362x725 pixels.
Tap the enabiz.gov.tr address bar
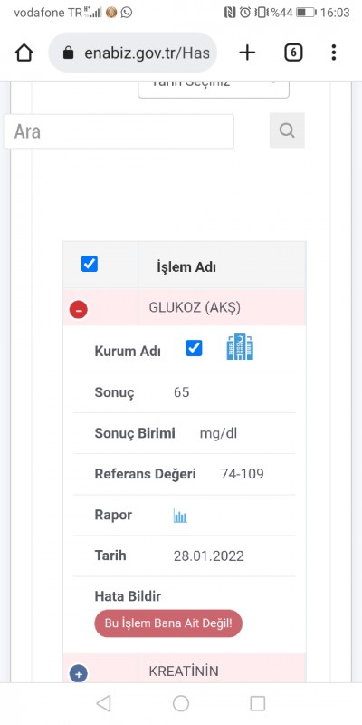click(132, 53)
